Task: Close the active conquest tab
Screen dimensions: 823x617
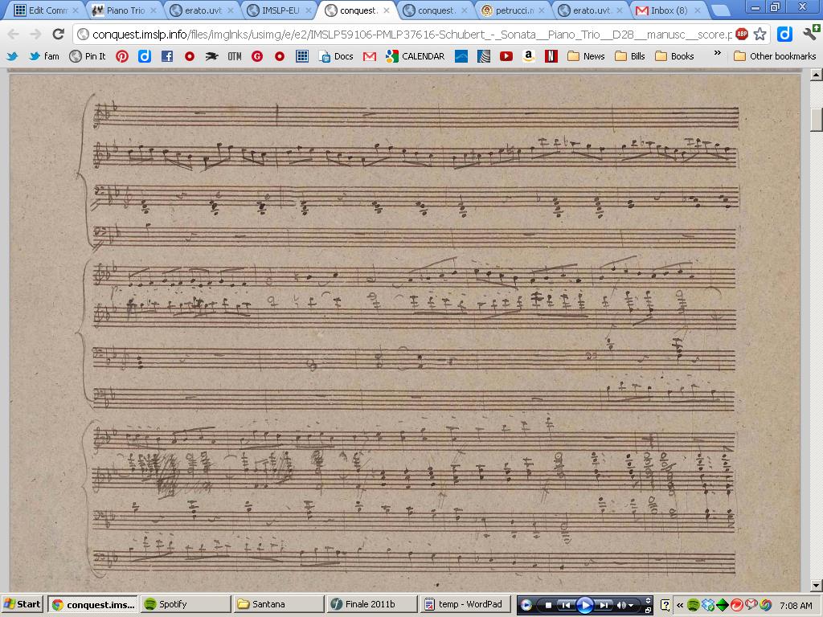Action: click(387, 10)
